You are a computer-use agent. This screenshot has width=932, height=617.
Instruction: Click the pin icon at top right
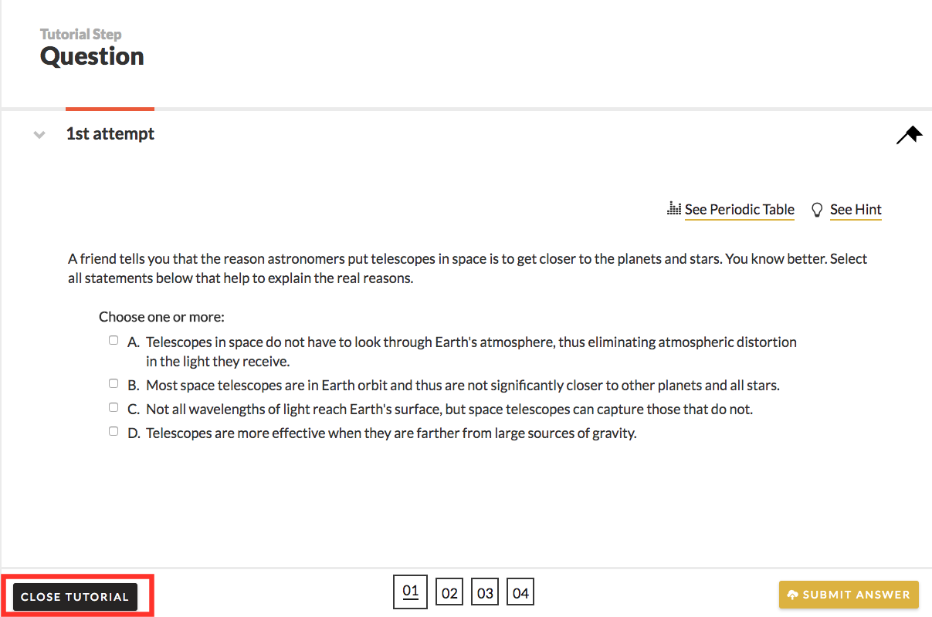(910, 135)
